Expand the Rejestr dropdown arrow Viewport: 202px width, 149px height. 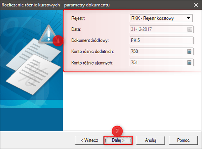pyautogui.click(x=188, y=18)
